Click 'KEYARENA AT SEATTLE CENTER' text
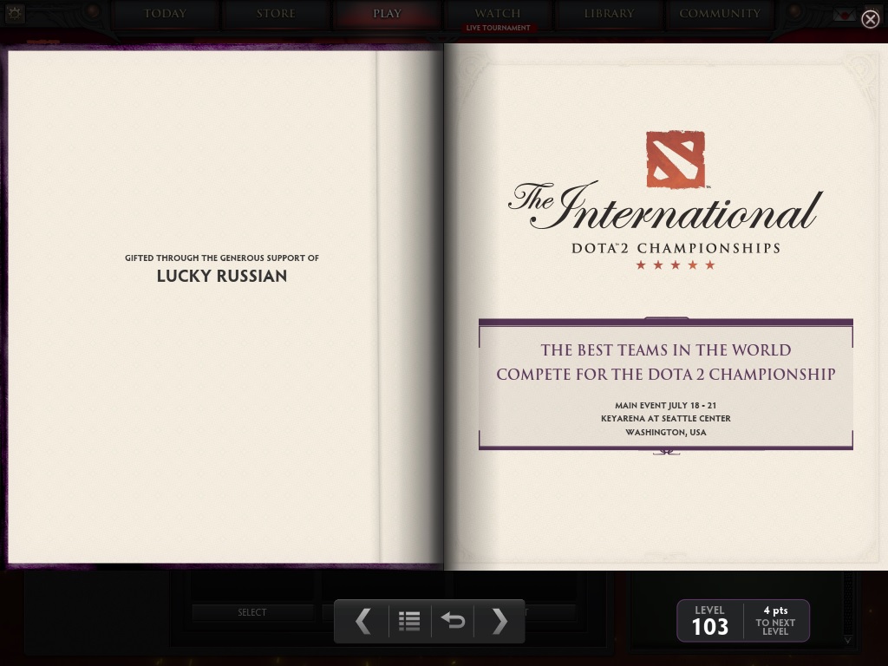 [x=665, y=419]
